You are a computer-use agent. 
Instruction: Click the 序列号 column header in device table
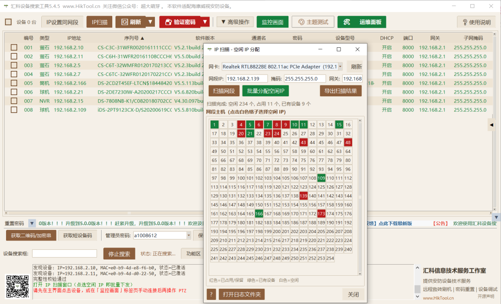point(134,38)
